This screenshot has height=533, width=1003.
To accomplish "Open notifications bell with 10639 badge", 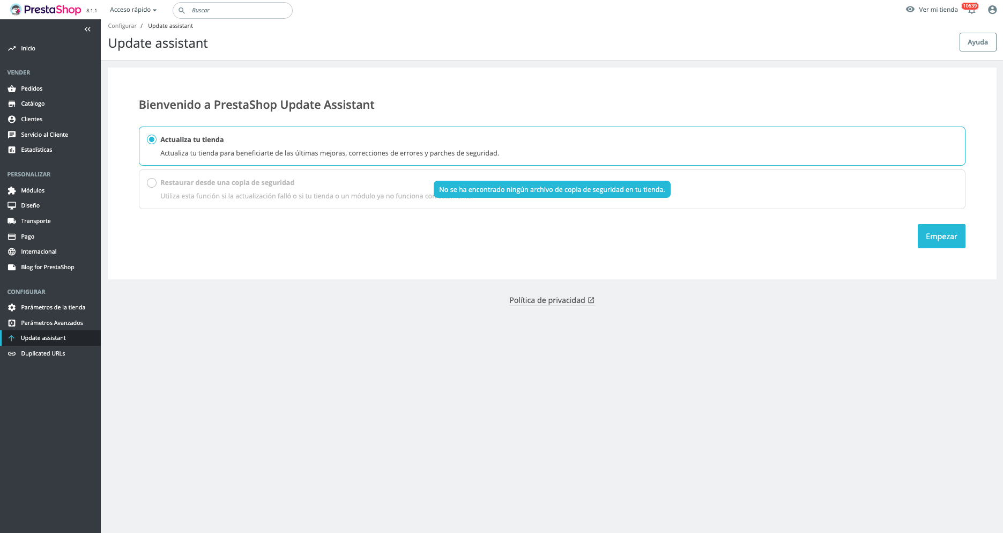I will tap(971, 9).
